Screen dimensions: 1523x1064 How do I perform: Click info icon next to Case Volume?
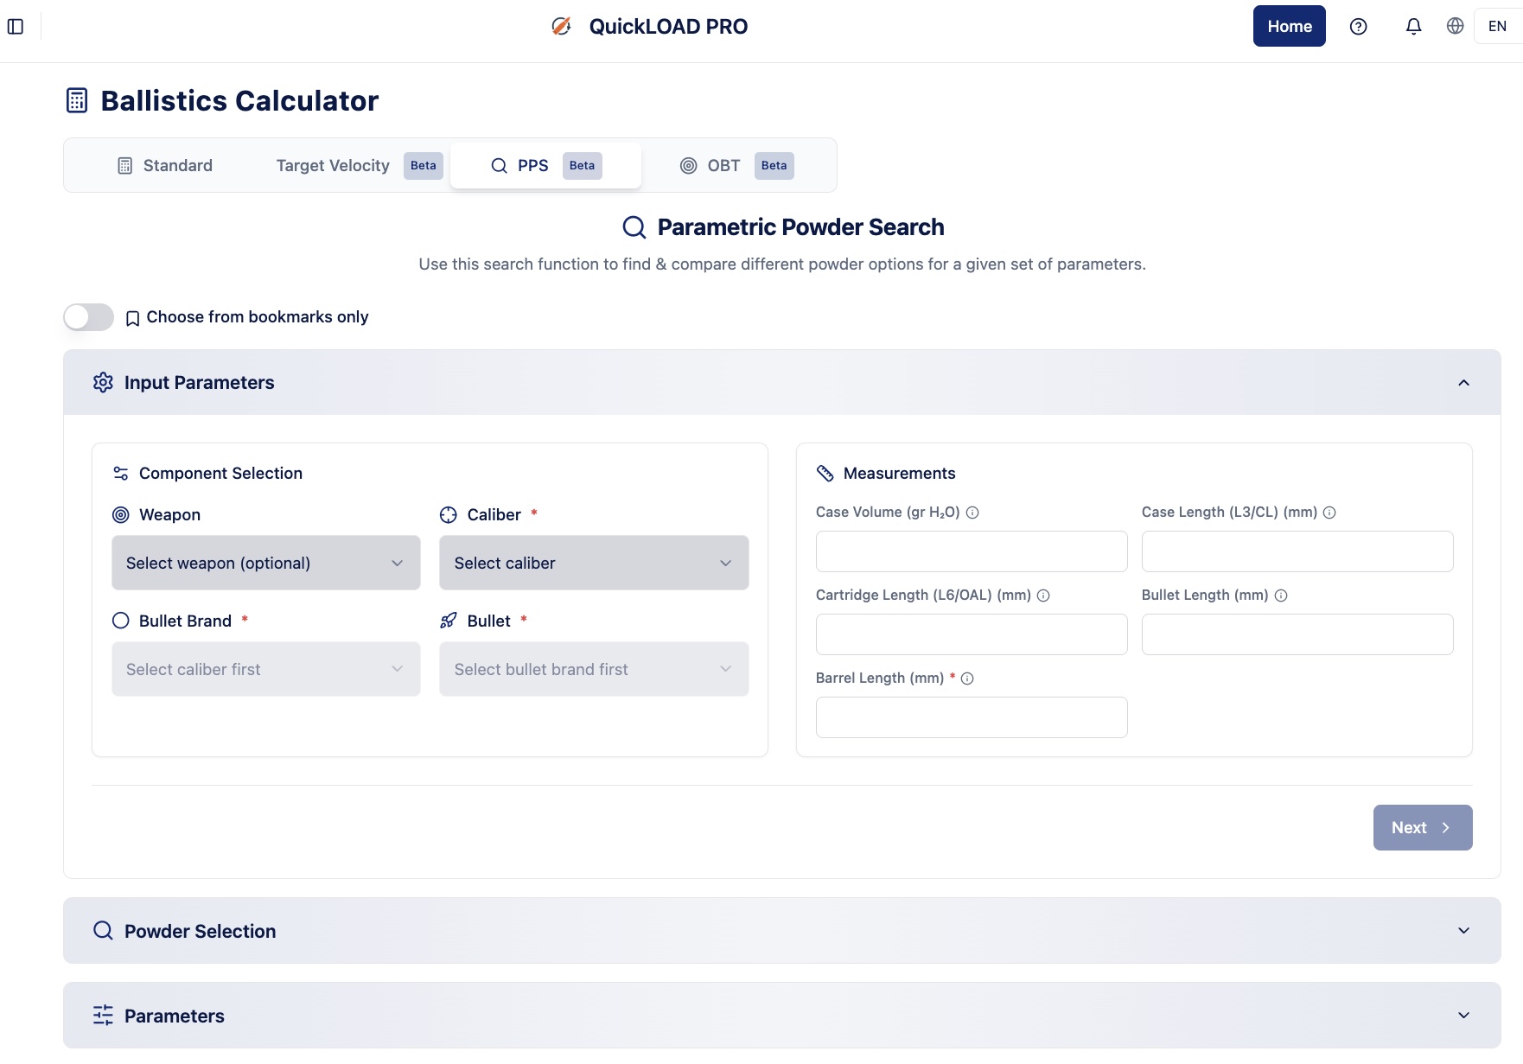coord(972,513)
